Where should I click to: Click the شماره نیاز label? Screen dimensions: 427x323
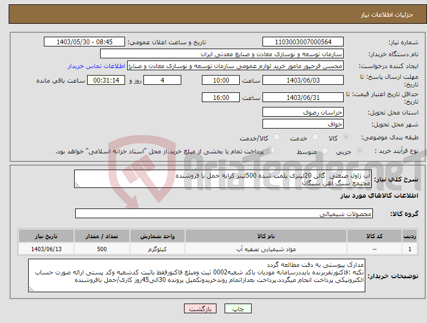[403, 43]
